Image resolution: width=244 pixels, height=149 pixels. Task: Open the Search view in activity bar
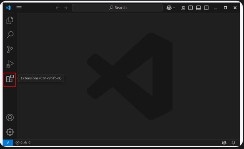click(x=10, y=35)
